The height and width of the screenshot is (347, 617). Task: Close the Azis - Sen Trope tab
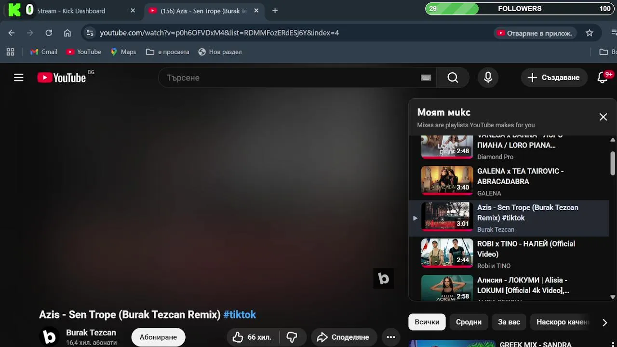256,11
